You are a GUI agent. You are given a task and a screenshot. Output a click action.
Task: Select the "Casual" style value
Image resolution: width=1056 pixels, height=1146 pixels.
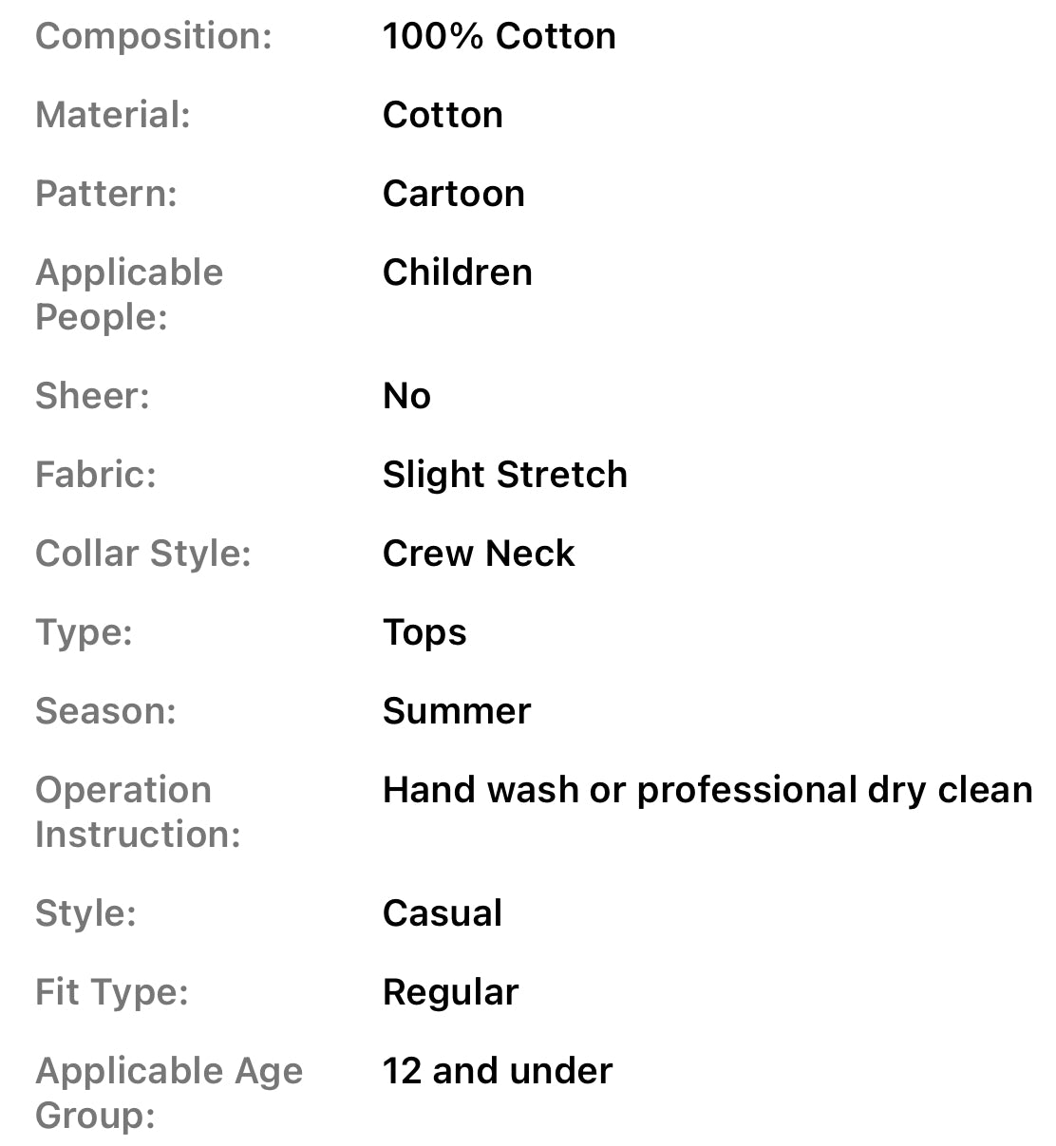coord(442,913)
